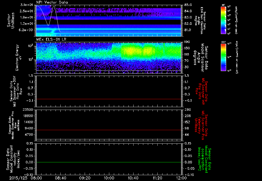The width and height of the screenshot is (262, 181).
Task: Click the '30' scanner angle tick
Action: 186,67
